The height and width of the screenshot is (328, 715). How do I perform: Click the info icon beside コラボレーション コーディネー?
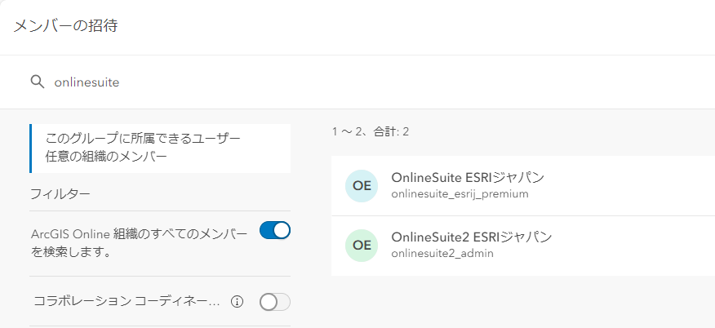point(238,302)
